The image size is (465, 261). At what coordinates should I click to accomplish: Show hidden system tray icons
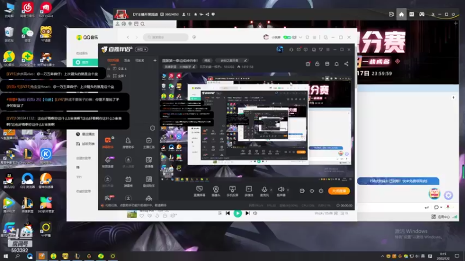point(382,256)
